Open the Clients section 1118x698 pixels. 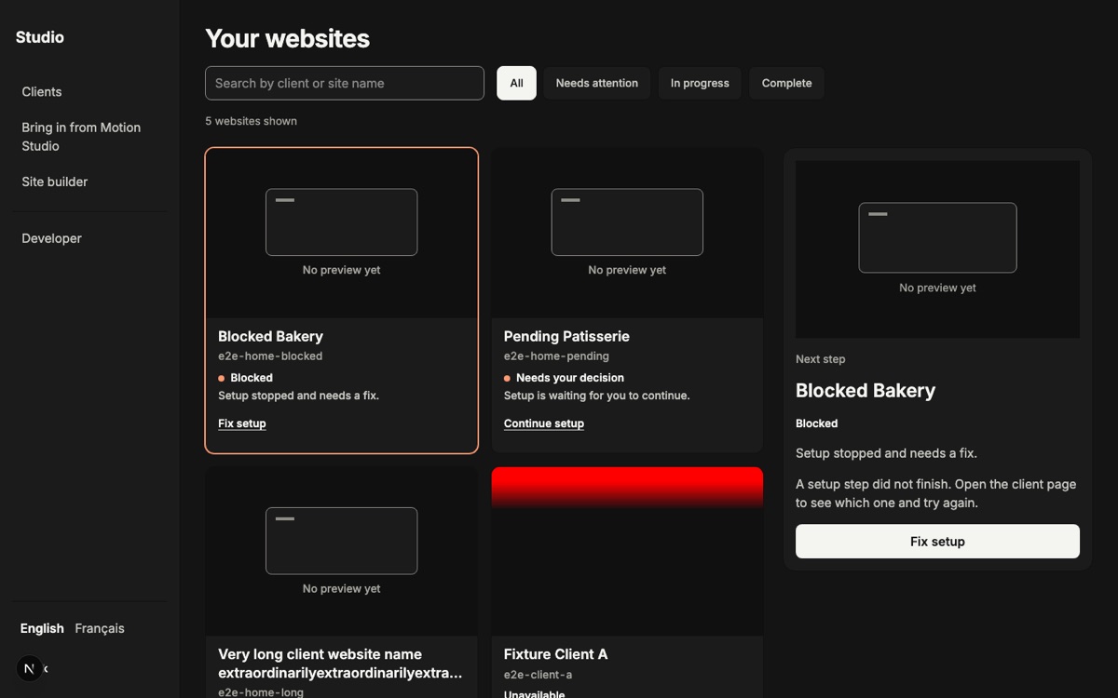(x=42, y=91)
